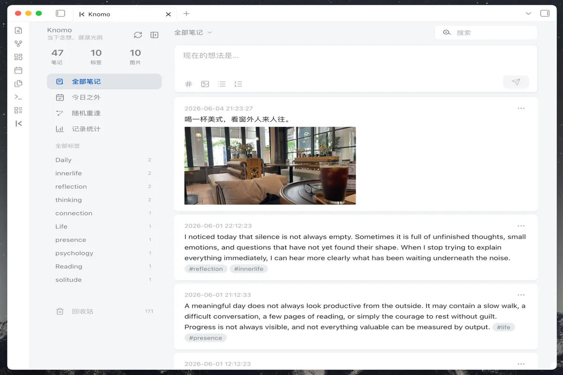Click the insert template copy icon in ribbon
The height and width of the screenshot is (375, 563).
[x=18, y=84]
